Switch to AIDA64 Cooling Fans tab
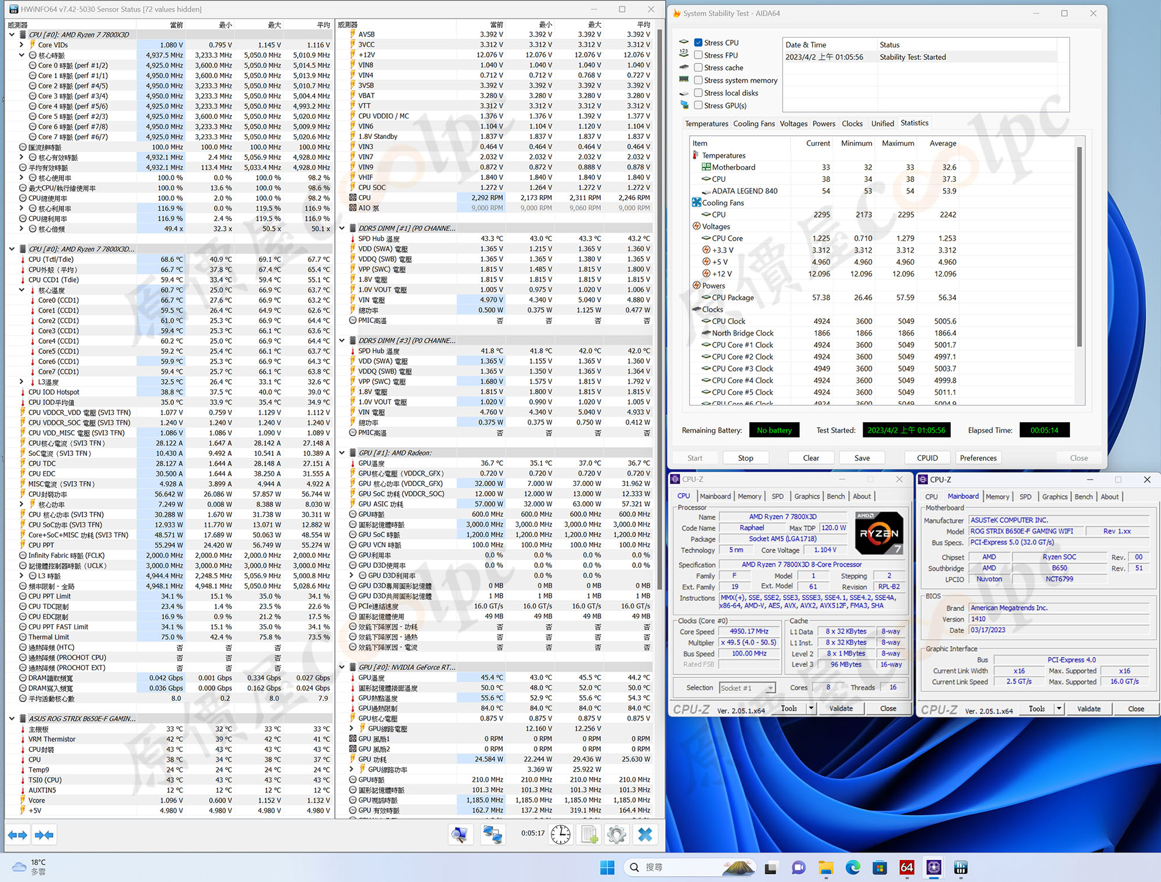The height and width of the screenshot is (882, 1161). pos(753,124)
